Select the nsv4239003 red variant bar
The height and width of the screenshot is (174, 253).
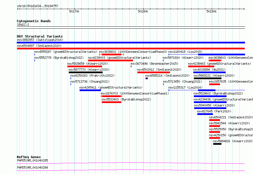pyautogui.click(x=111, y=60)
